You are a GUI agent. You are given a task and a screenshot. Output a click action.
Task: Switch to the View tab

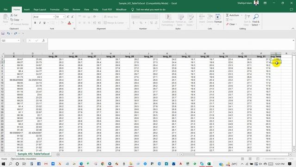coord(86,9)
